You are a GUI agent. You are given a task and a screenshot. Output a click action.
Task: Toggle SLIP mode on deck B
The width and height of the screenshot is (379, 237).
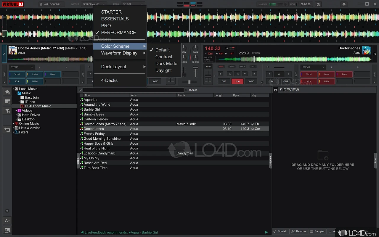point(232,67)
